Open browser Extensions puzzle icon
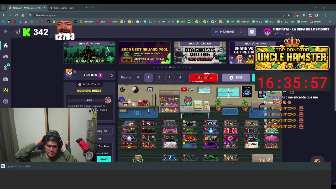 point(317,15)
